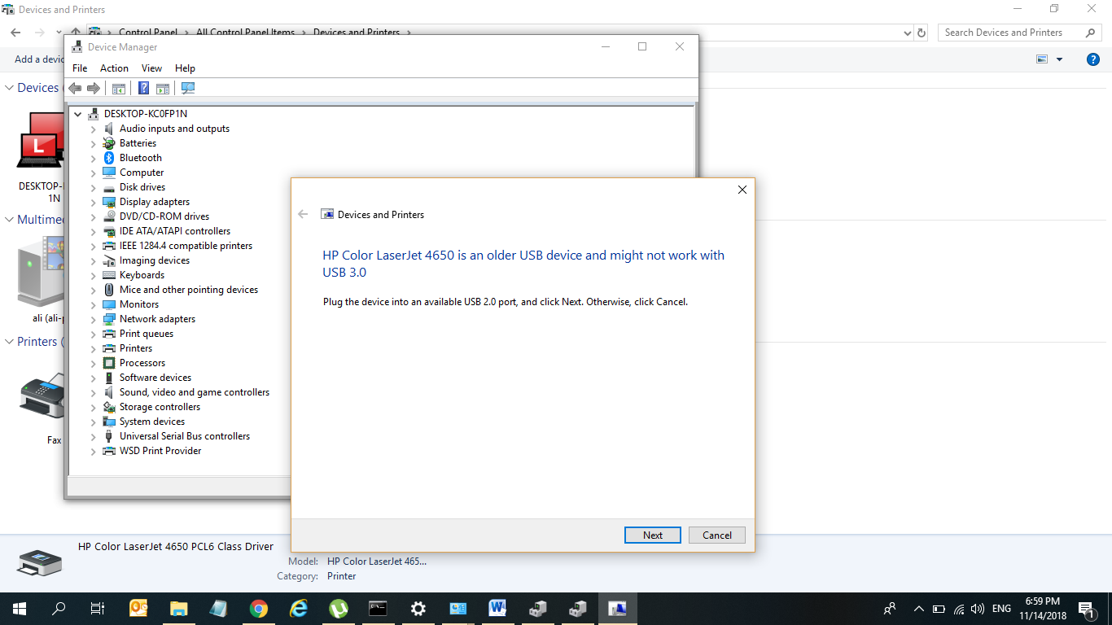Select the Print queues category icon
This screenshot has width=1112, height=625.
[x=109, y=334]
